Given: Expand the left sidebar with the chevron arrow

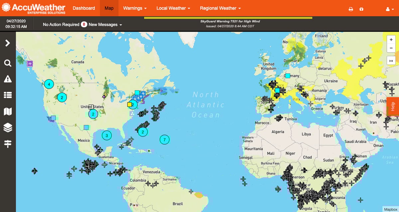Looking at the screenshot, I should 8,43.
